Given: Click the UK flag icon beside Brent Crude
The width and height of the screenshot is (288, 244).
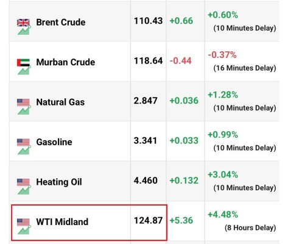Looking at the screenshot, I should click(23, 23).
